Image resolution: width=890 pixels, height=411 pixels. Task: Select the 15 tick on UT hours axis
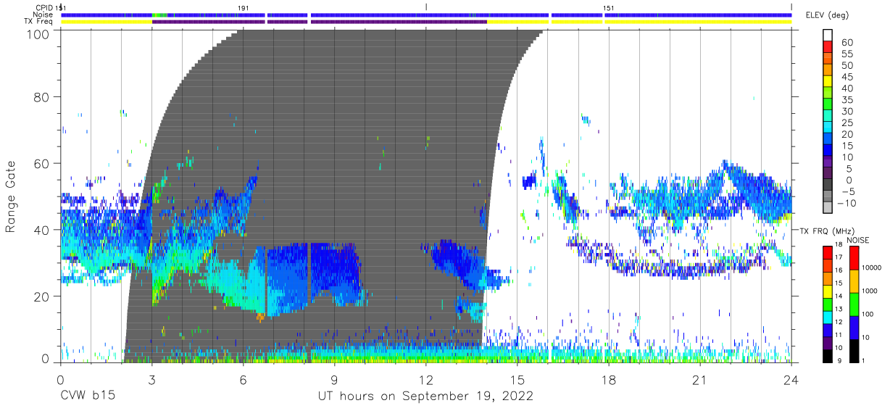[x=517, y=380]
